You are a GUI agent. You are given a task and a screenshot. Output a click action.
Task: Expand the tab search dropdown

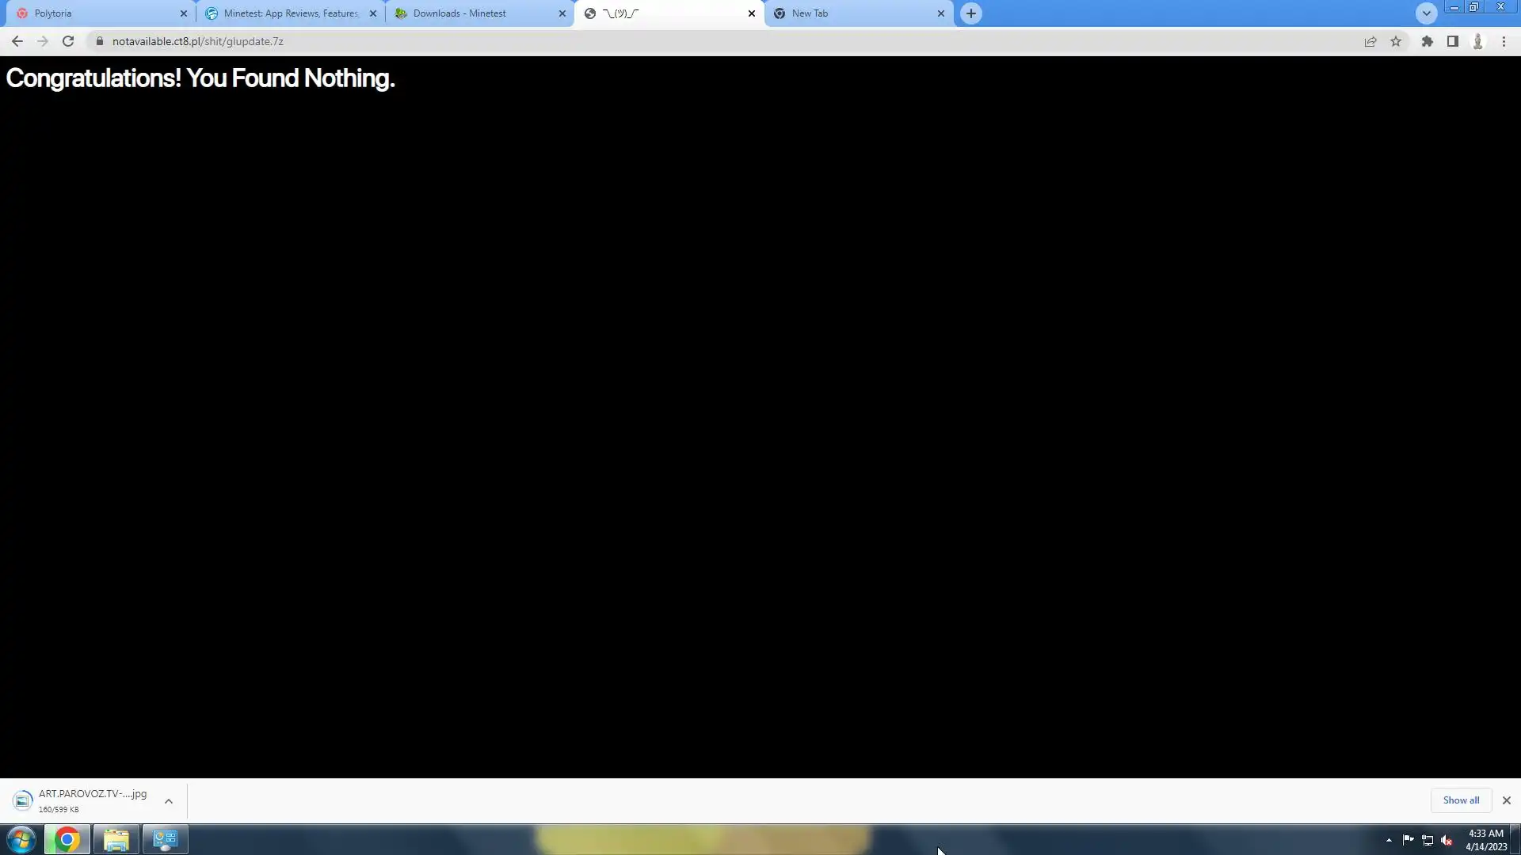pos(1426,13)
